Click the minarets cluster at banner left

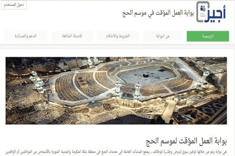coord(36,80)
